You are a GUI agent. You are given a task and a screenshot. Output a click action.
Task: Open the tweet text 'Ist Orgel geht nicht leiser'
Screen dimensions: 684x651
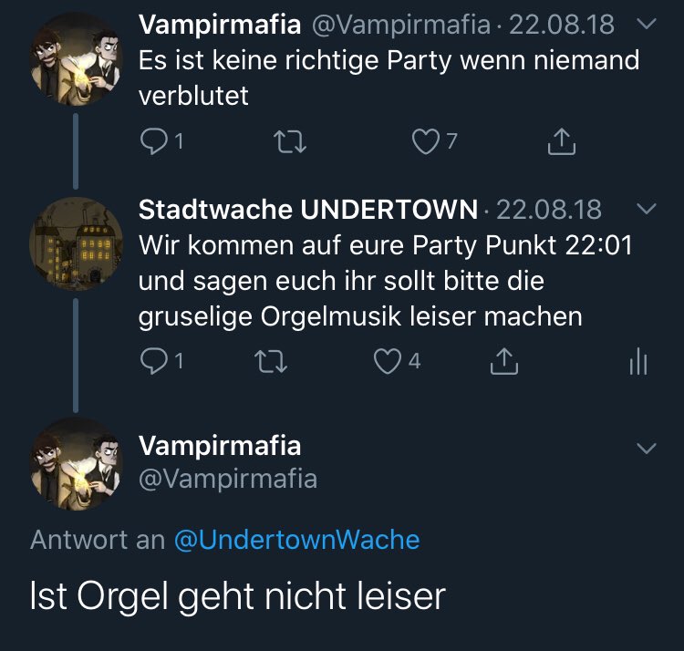coord(237,596)
